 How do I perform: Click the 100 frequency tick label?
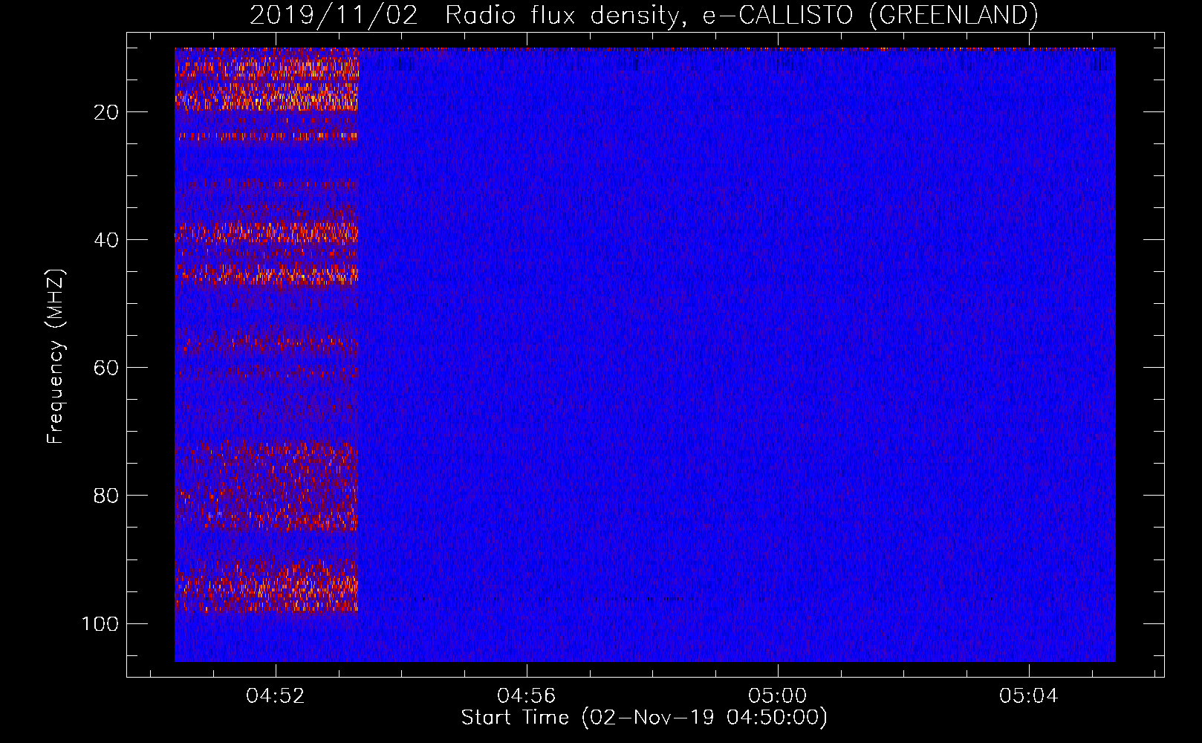(100, 623)
